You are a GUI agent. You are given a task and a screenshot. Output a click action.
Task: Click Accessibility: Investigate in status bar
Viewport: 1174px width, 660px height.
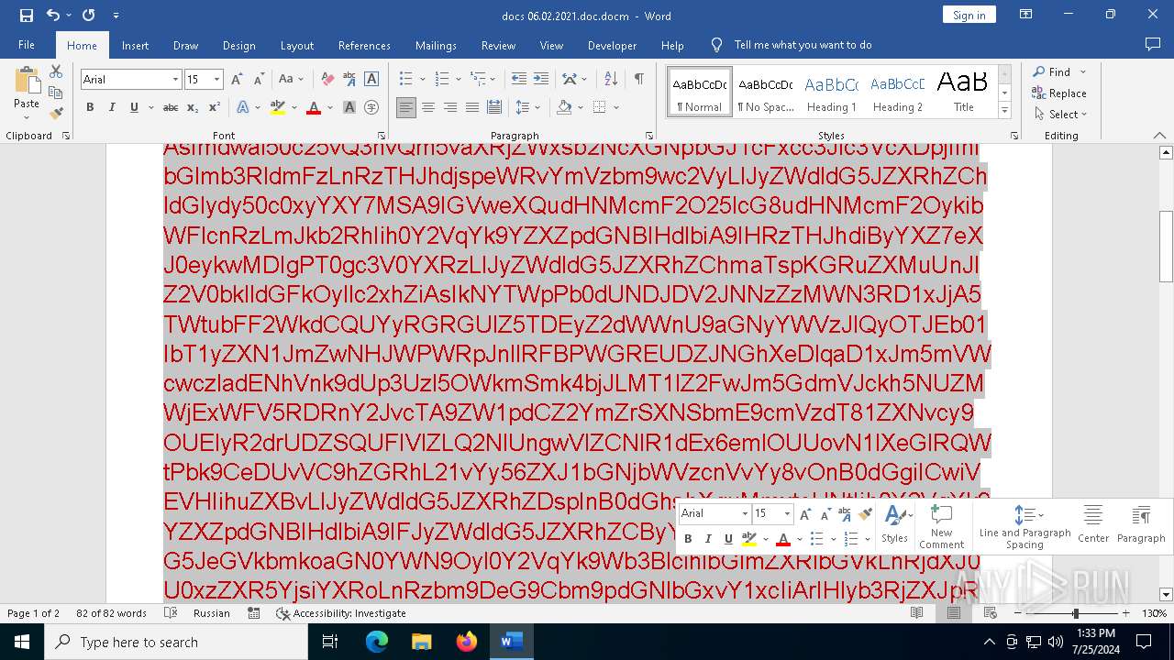click(340, 613)
